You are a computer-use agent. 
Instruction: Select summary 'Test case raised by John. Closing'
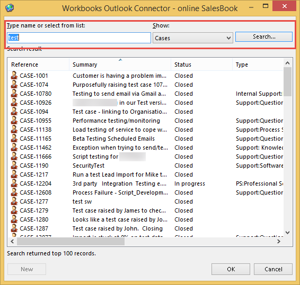pyautogui.click(x=118, y=228)
